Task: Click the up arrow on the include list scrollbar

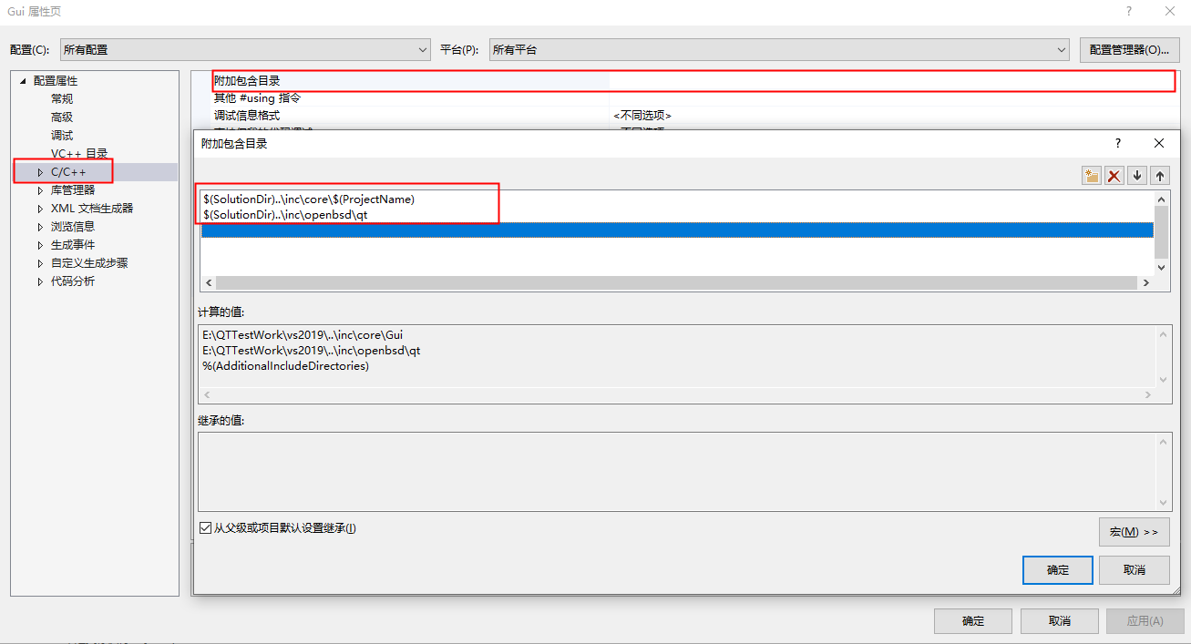Action: [x=1161, y=199]
